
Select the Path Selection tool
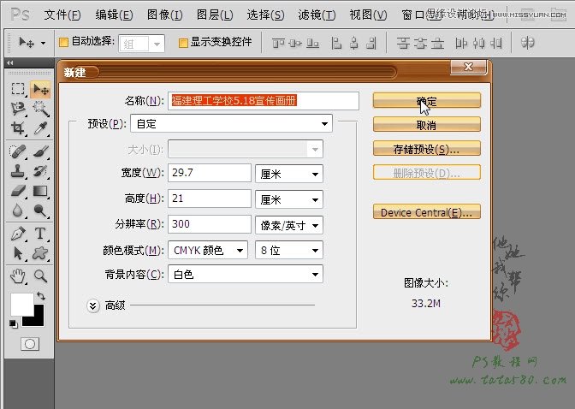[x=18, y=253]
